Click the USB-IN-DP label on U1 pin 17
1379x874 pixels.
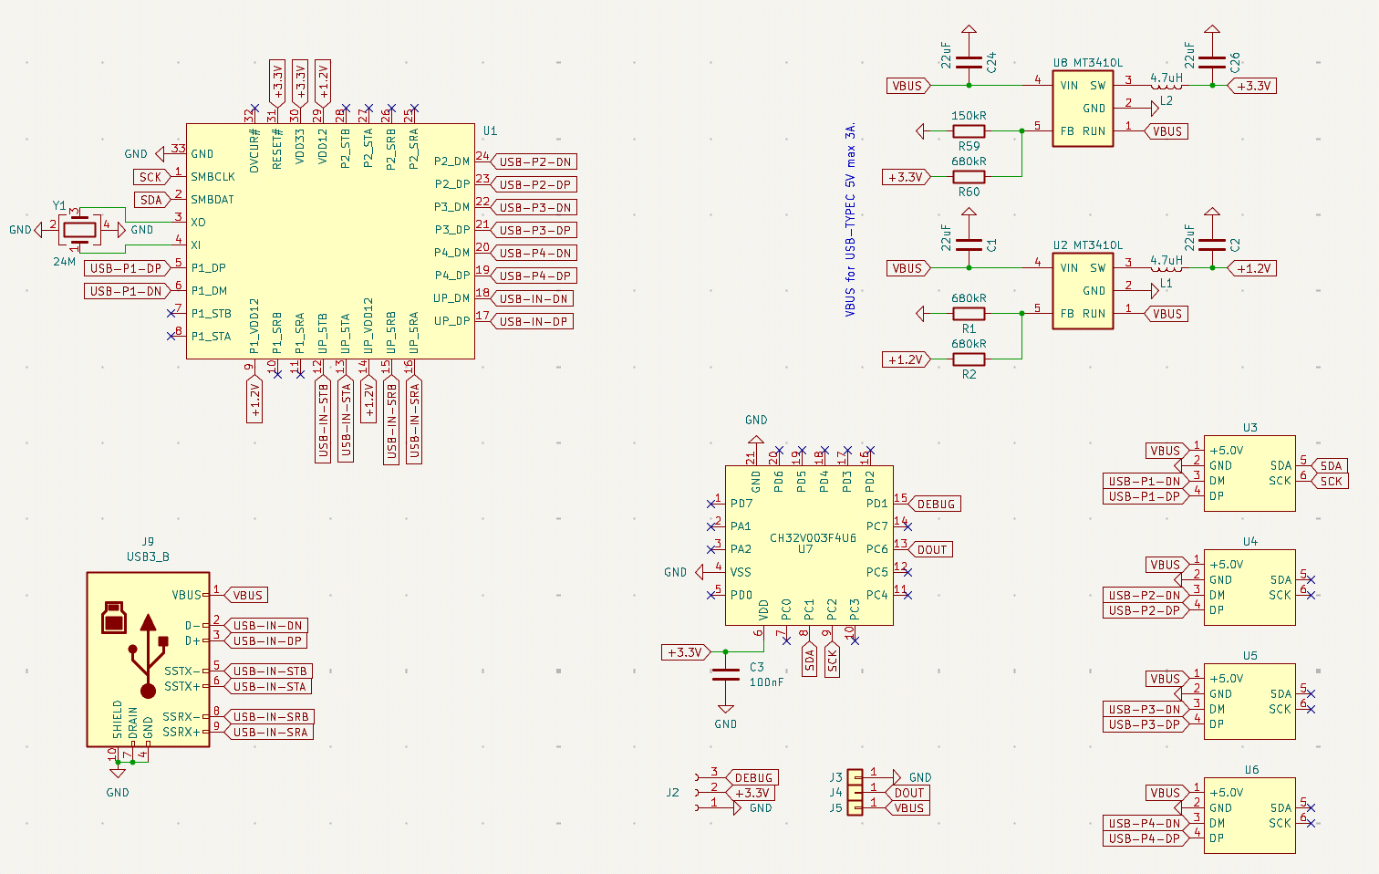click(533, 321)
